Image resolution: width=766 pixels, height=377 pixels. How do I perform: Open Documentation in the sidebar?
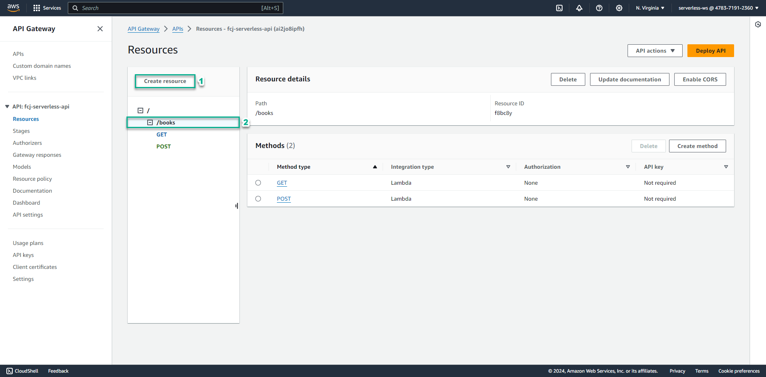coord(32,191)
